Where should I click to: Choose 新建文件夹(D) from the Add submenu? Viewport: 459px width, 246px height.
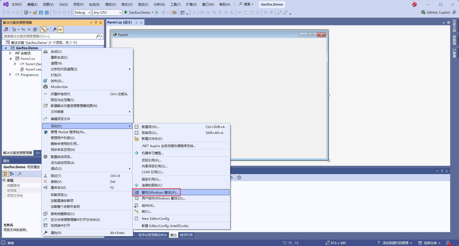[181, 139]
